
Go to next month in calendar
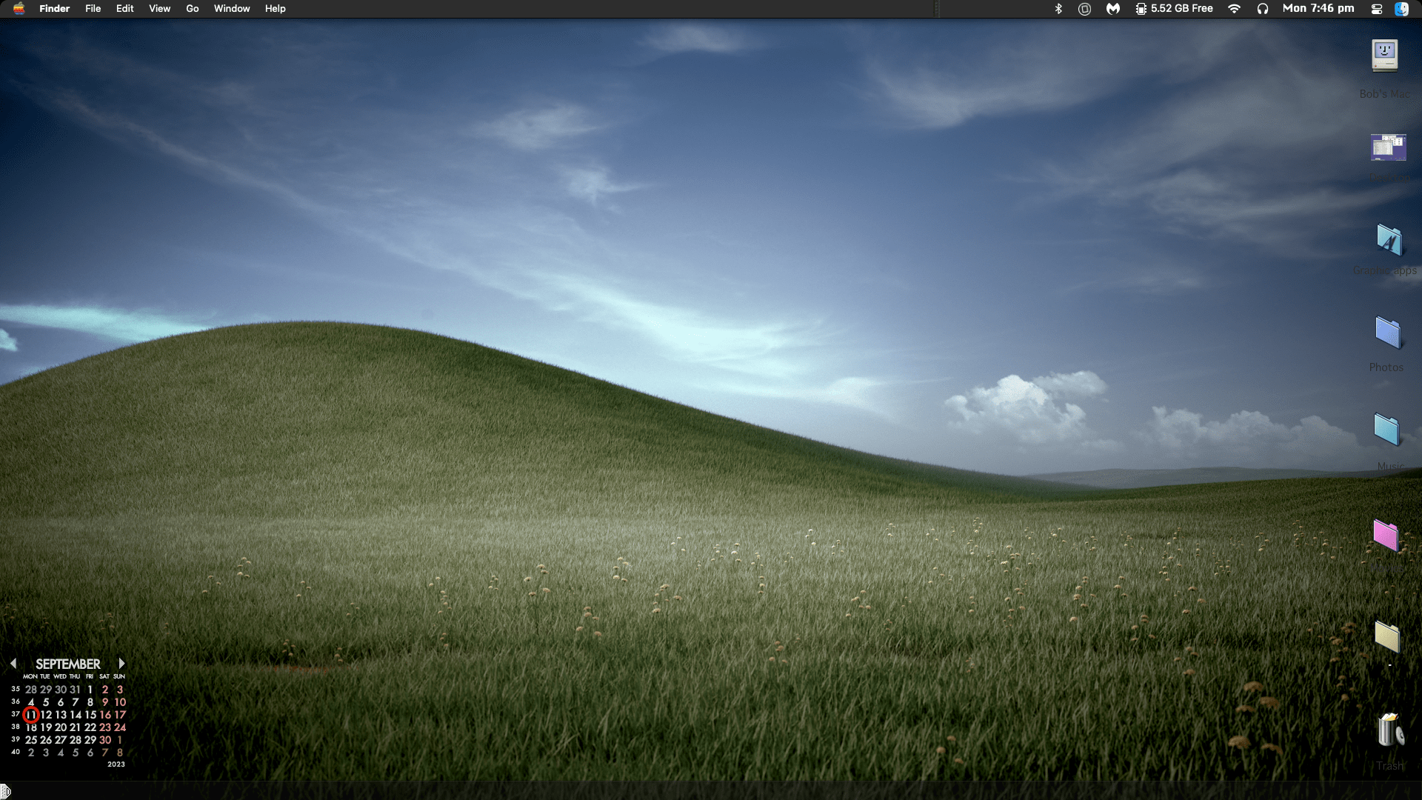click(x=121, y=664)
